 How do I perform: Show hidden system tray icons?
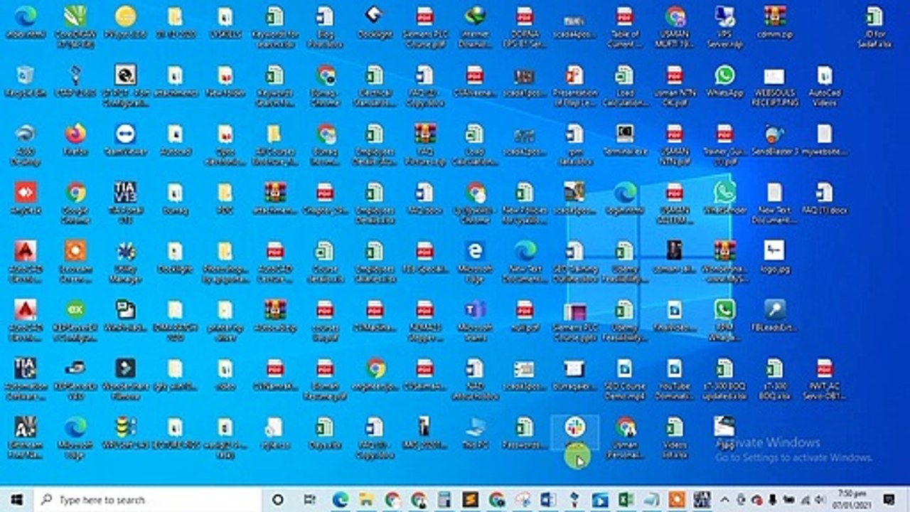pos(725,499)
